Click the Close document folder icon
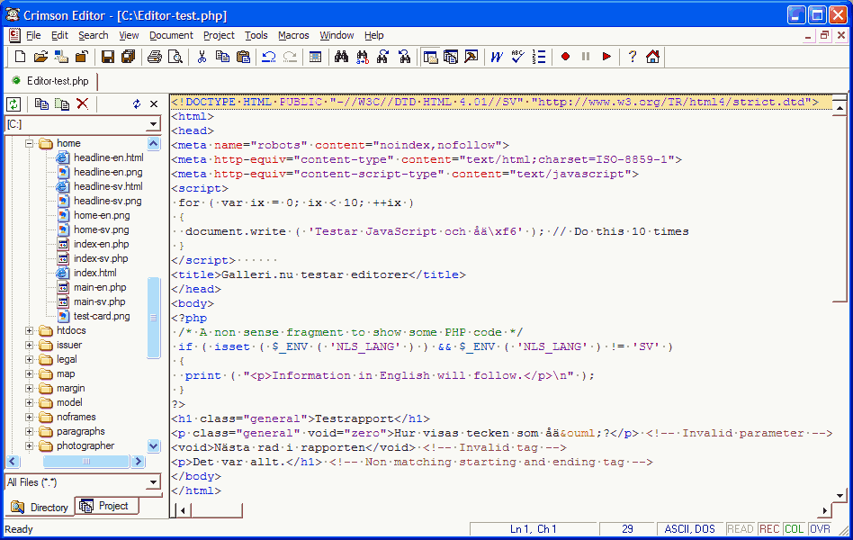Screen dimensions: 853x540 [x=82, y=57]
